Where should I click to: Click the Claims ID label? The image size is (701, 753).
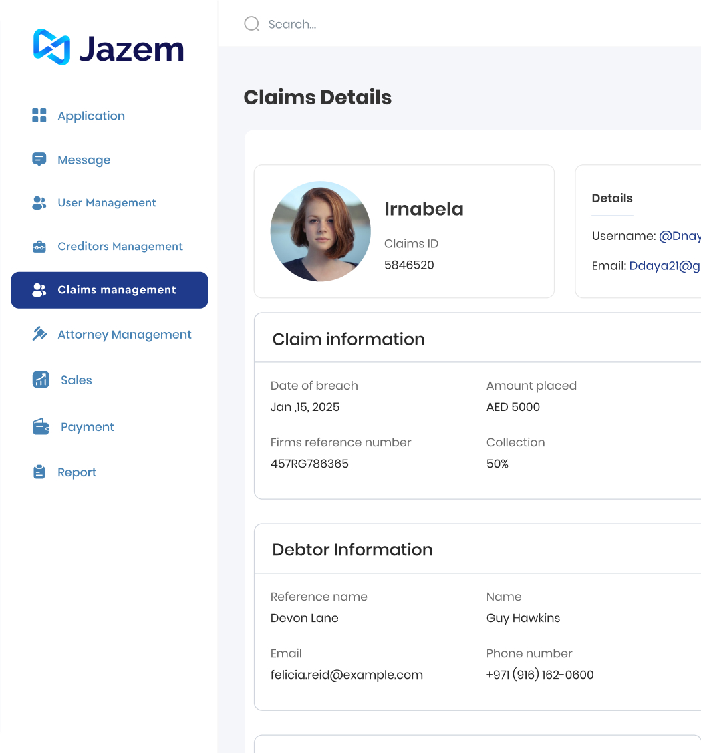411,243
